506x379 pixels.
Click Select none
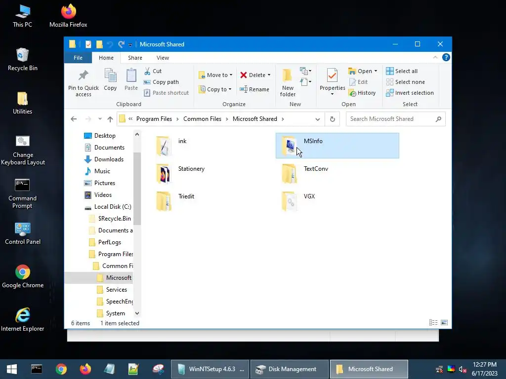click(x=405, y=82)
